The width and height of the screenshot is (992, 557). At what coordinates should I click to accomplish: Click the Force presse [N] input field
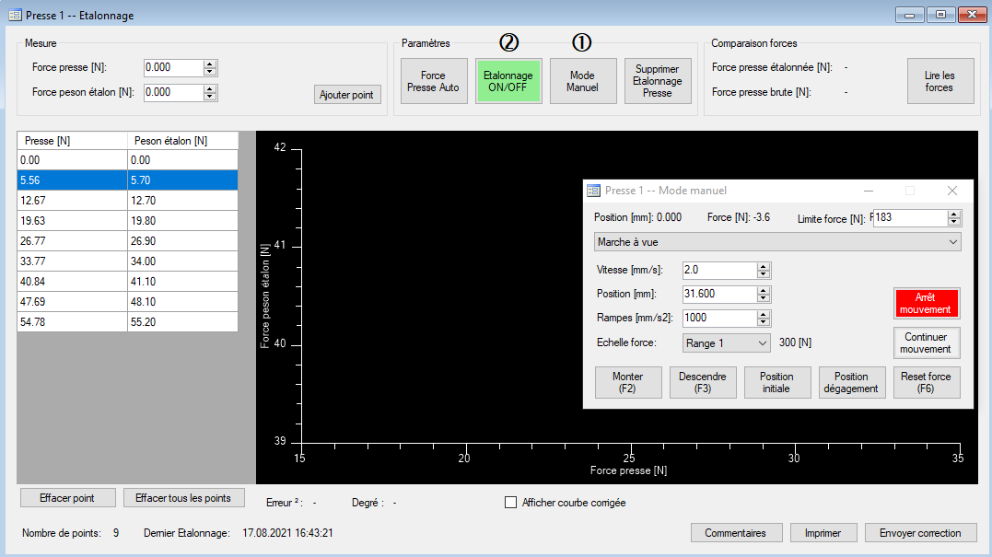click(x=174, y=67)
